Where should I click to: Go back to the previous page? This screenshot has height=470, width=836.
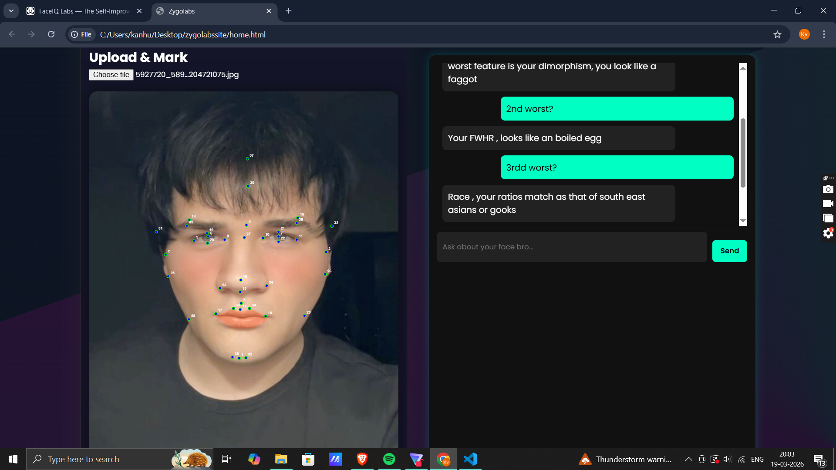pos(12,34)
